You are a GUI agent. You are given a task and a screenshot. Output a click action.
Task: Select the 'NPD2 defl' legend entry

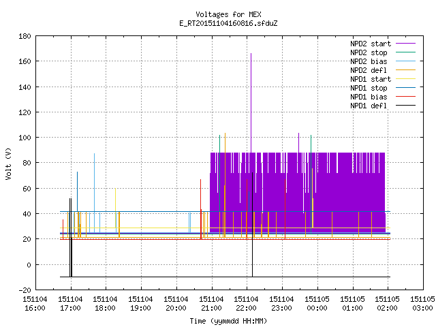(369, 70)
